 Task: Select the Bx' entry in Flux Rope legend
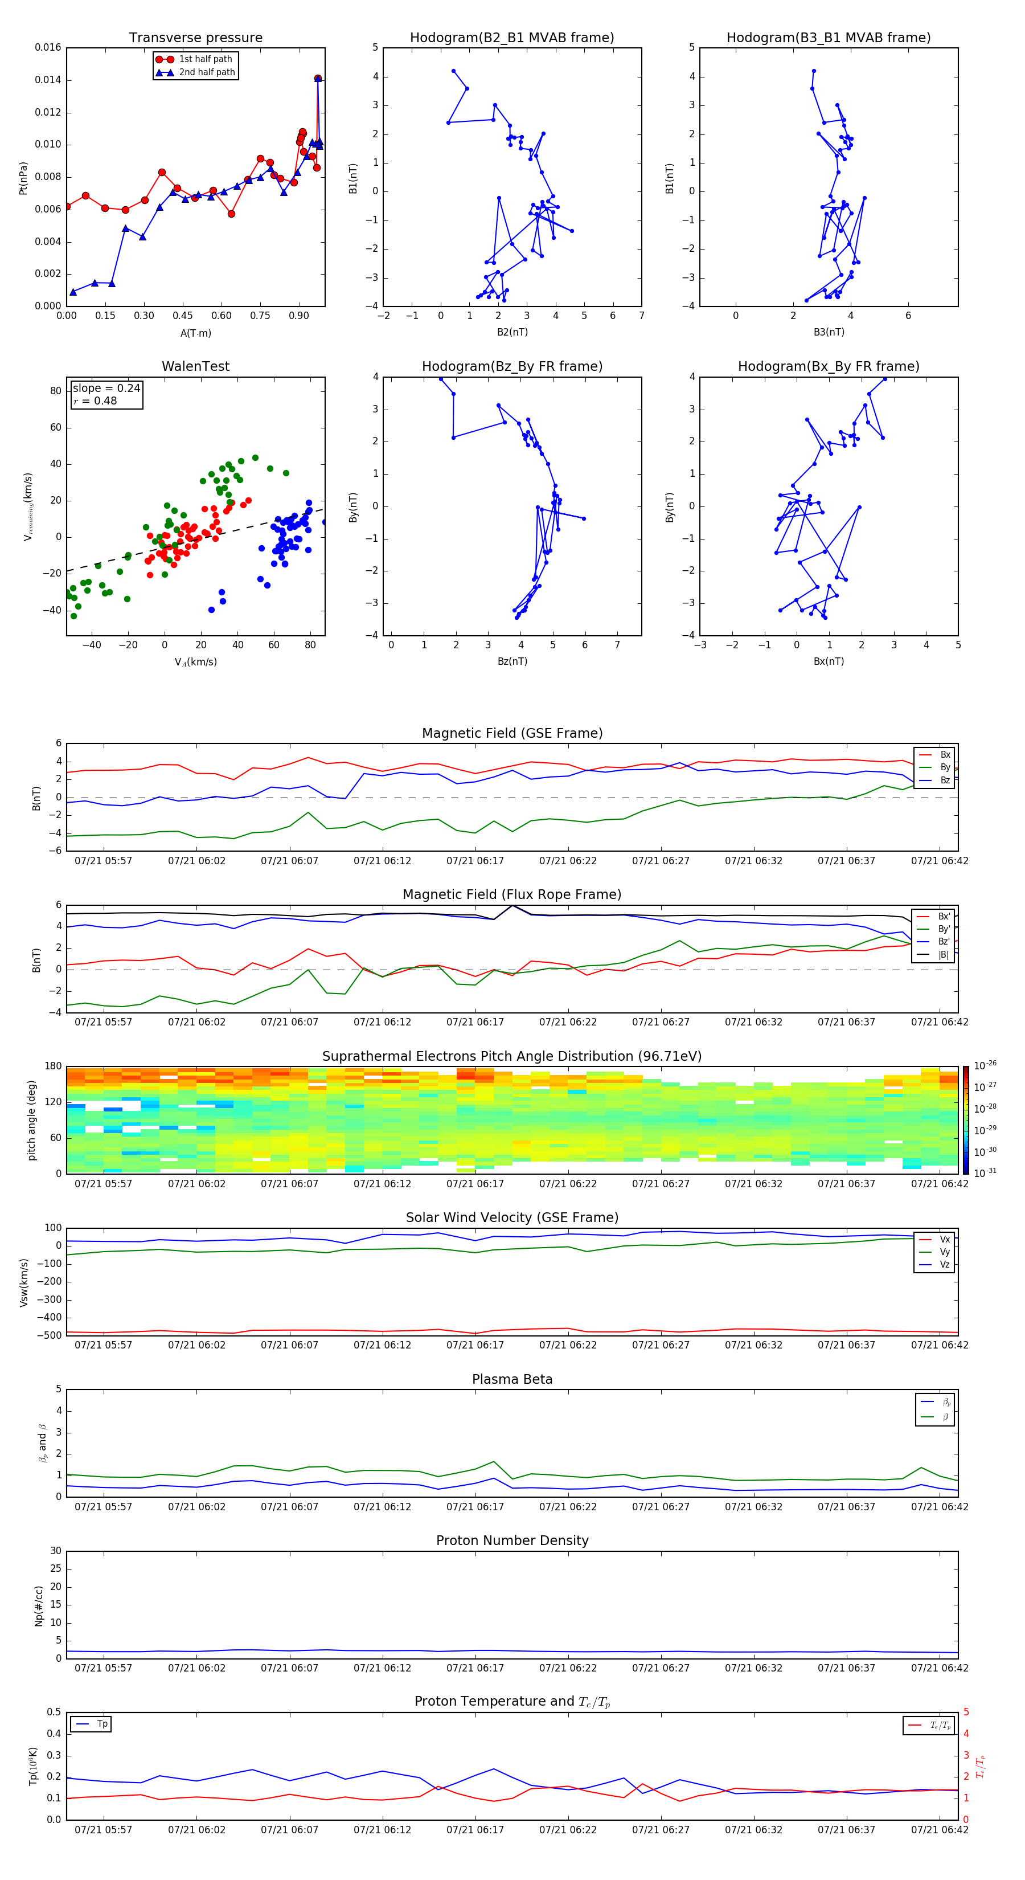coord(934,917)
